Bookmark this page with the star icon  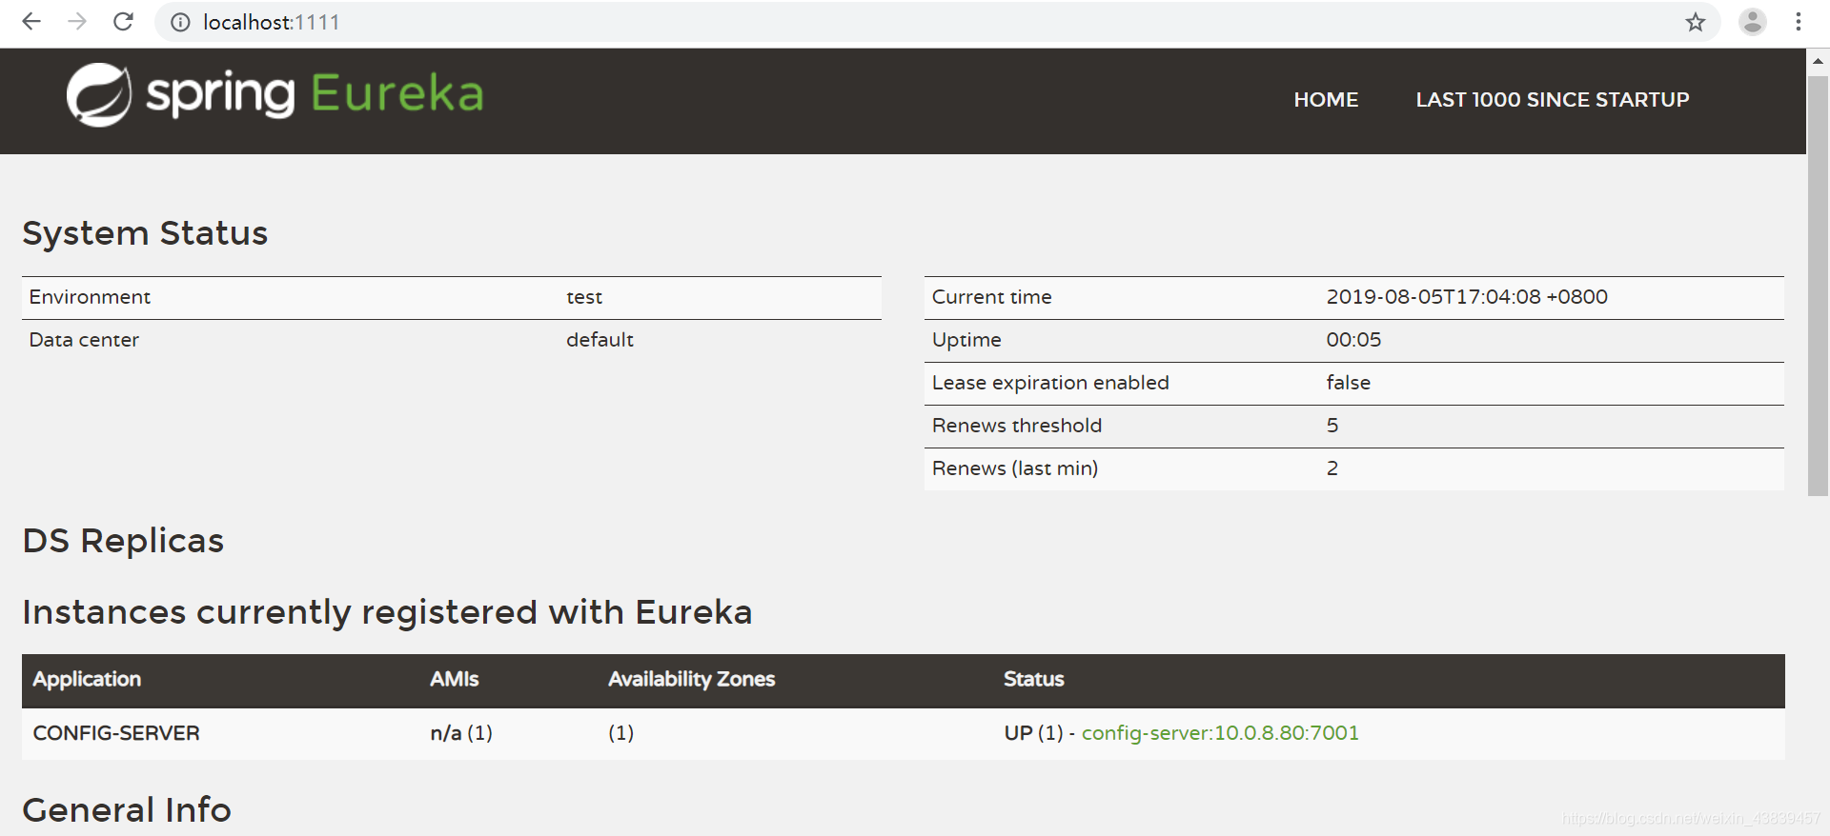pos(1695,22)
